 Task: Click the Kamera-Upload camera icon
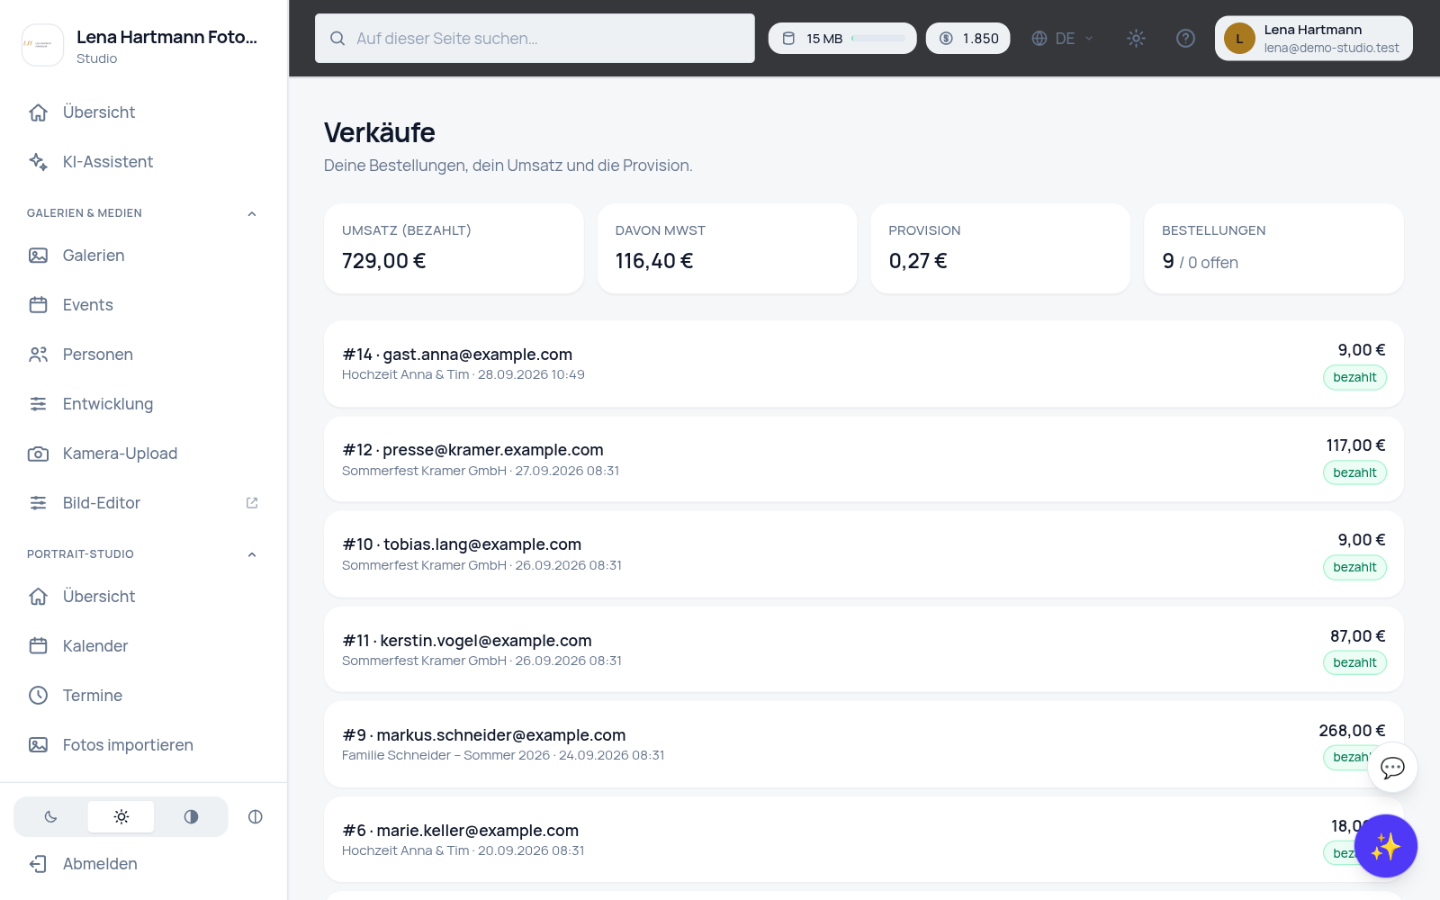click(x=38, y=454)
